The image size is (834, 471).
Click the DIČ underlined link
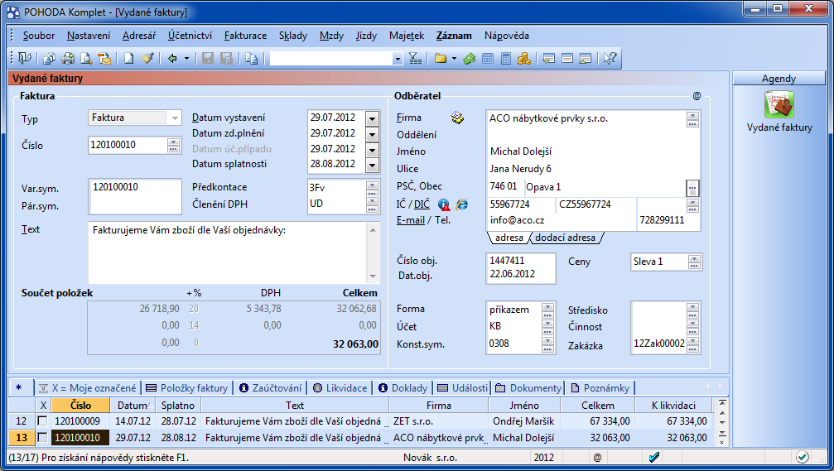[x=422, y=204]
